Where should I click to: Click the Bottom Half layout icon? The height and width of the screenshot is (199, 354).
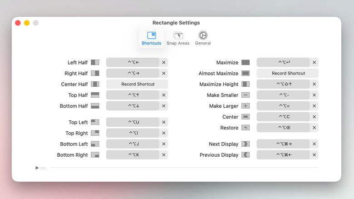coord(95,106)
